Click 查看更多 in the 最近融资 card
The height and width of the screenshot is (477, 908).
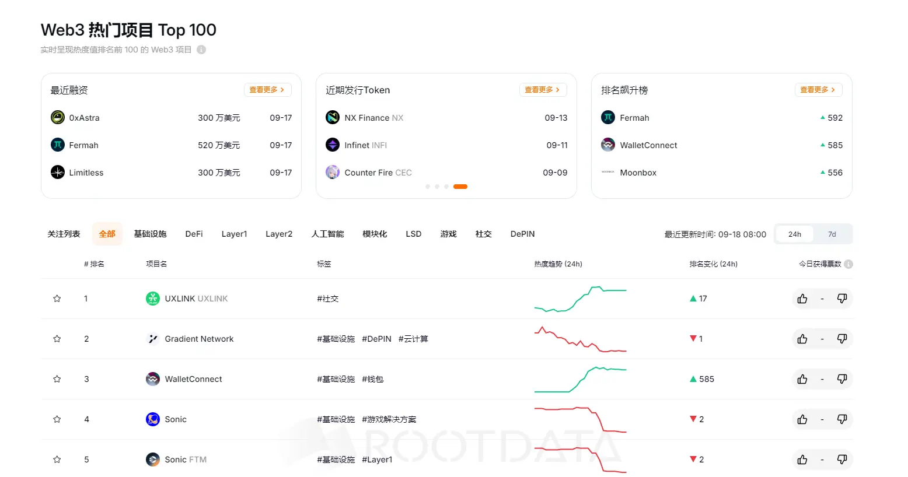267,89
